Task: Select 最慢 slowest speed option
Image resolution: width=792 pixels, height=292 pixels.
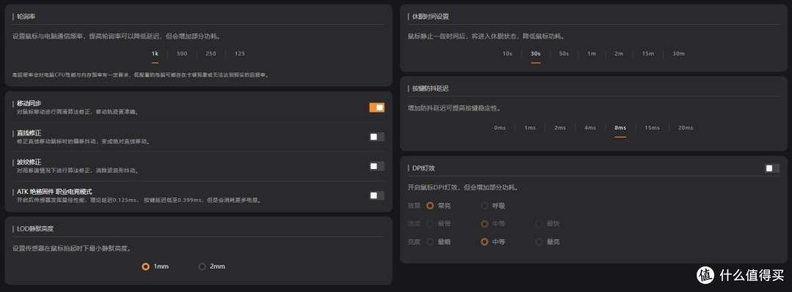Action: click(438, 223)
